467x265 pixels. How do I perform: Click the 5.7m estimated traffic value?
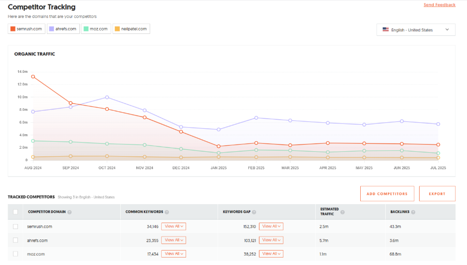tap(324, 240)
